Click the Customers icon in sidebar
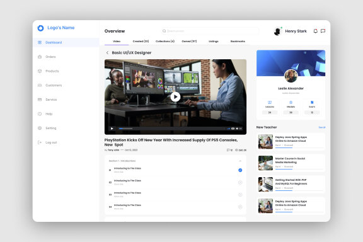This screenshot has width=363, height=242. click(x=40, y=85)
